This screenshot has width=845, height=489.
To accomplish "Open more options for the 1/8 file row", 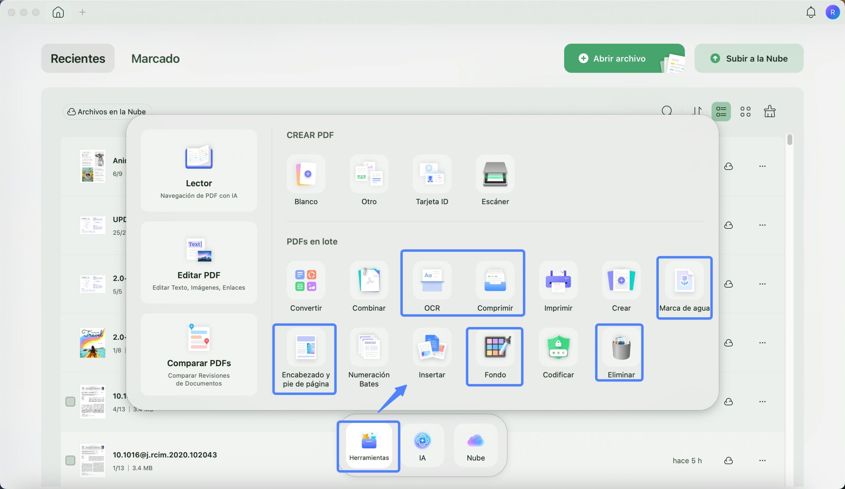I will [x=762, y=343].
